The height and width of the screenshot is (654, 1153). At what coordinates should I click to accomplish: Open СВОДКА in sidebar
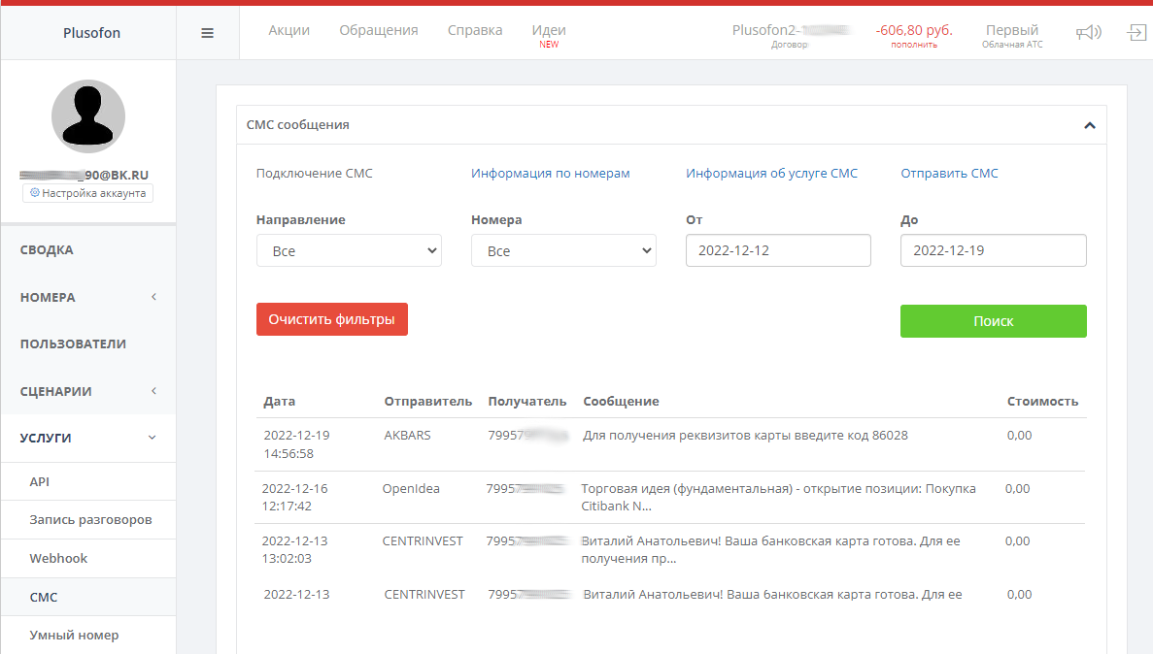pos(47,249)
